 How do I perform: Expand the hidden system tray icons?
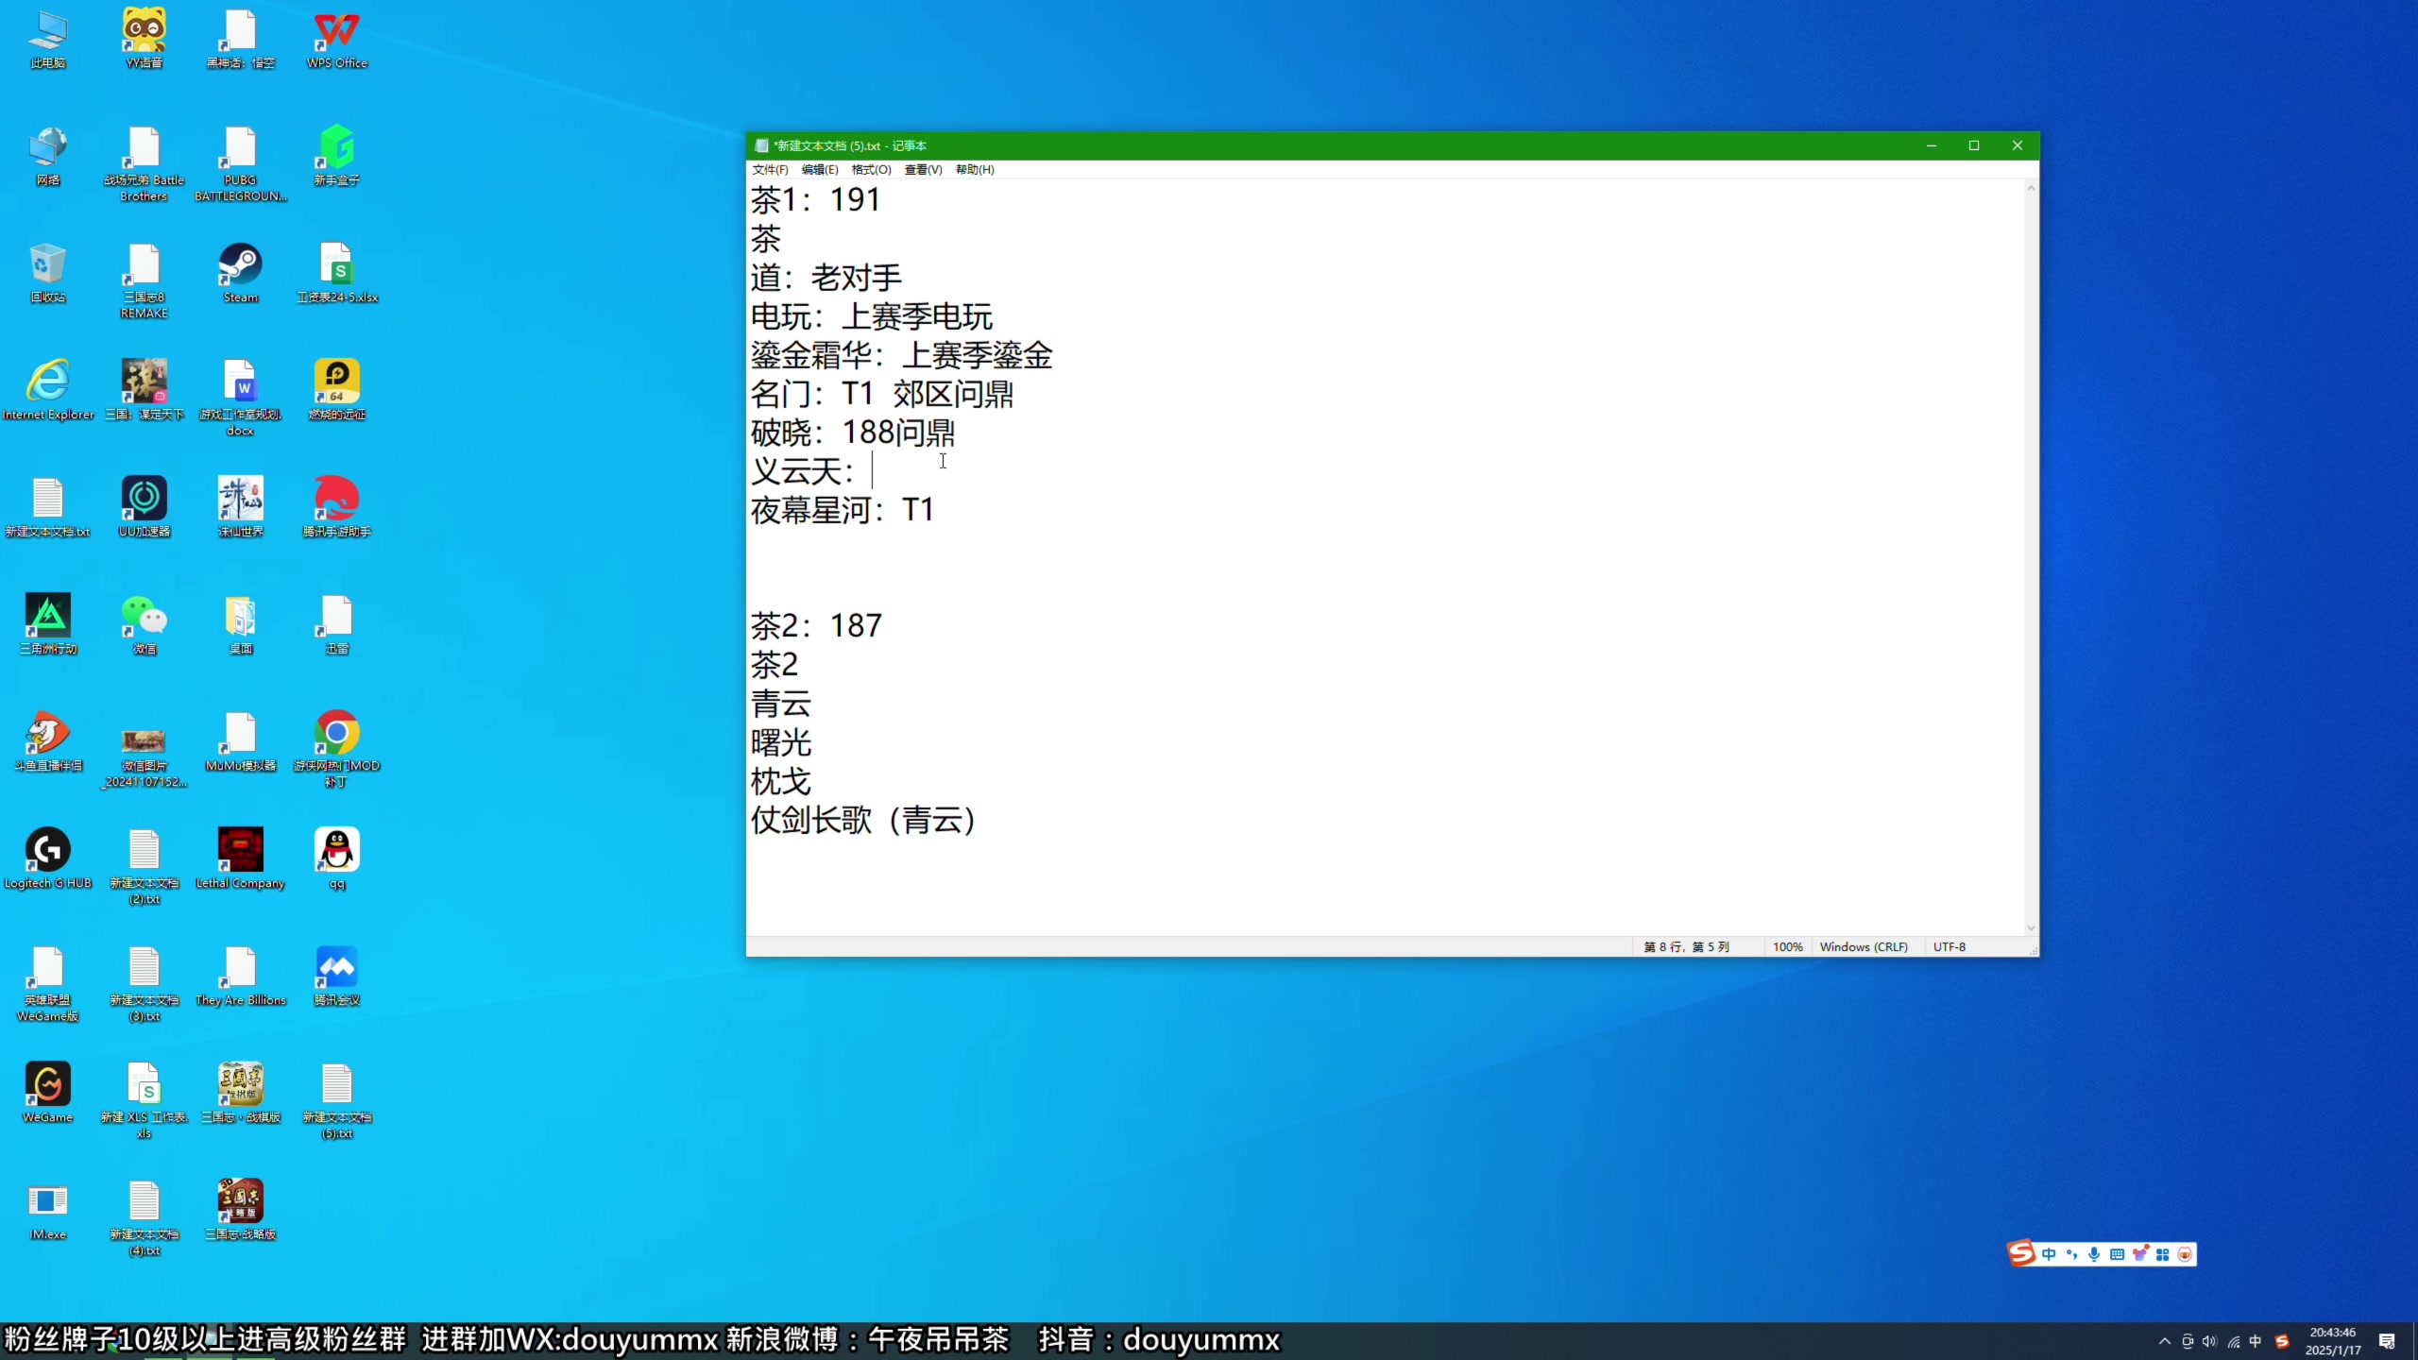coord(2165,1341)
